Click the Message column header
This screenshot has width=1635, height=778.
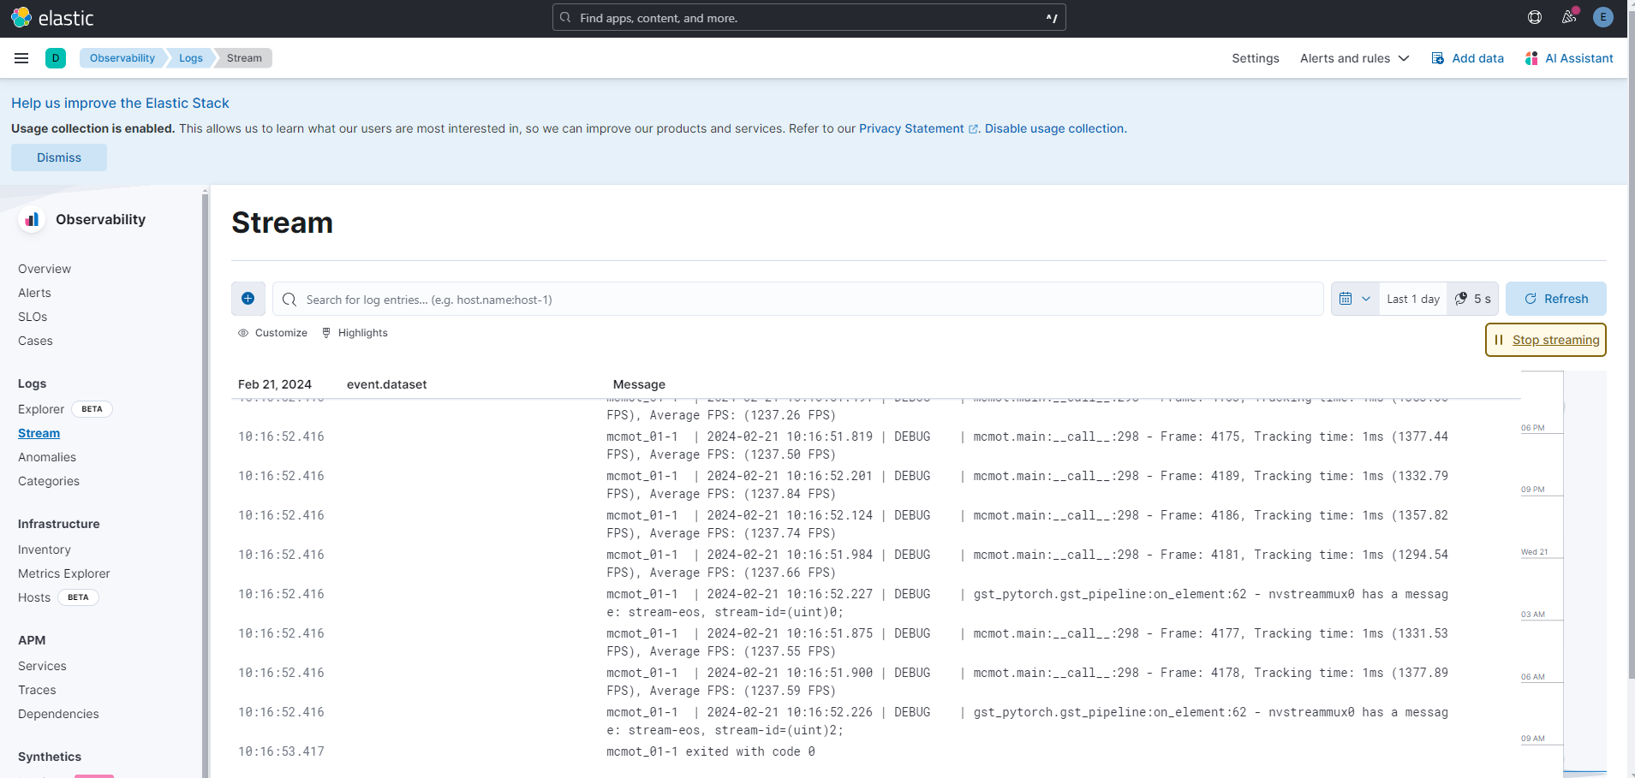point(639,384)
